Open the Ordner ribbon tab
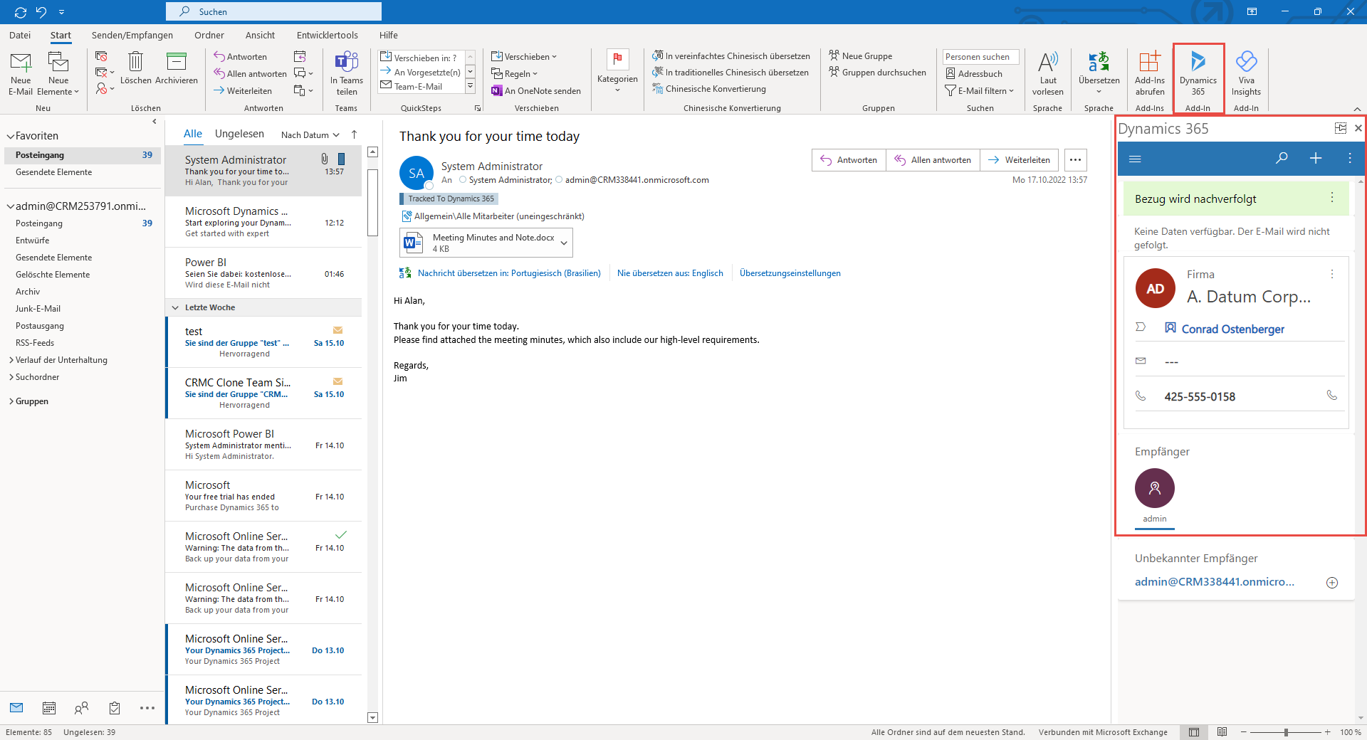This screenshot has height=740, width=1367. (x=209, y=35)
